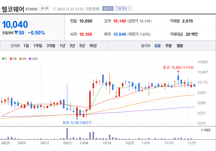This screenshot has width=216, height=151.
Task: Click the 거래량 value 2,015
Action: [188, 21]
